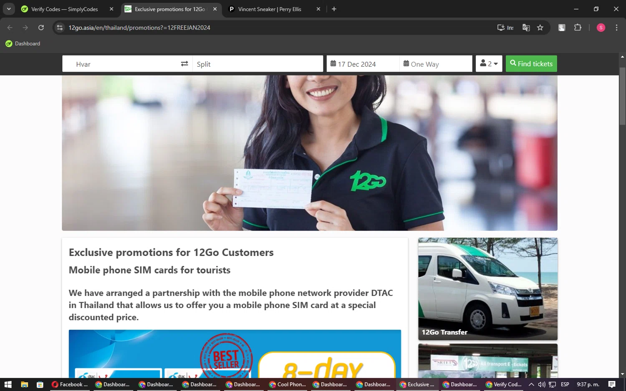Swap origin and destination arrows icon
The image size is (626, 391).
point(184,64)
